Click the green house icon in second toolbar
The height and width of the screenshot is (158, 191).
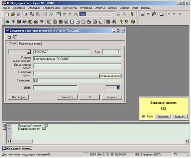click(x=8, y=22)
